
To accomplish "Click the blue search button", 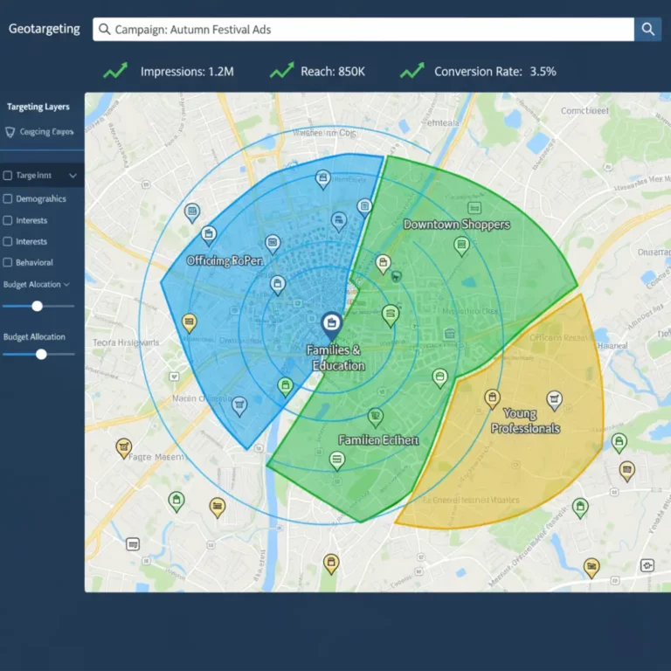I will [x=647, y=29].
